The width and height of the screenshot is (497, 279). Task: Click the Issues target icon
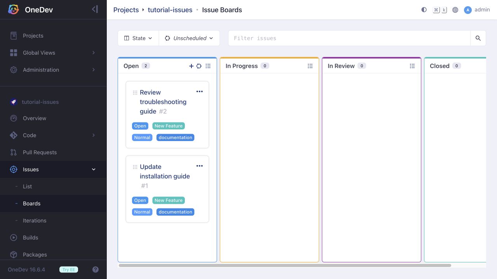pyautogui.click(x=14, y=169)
